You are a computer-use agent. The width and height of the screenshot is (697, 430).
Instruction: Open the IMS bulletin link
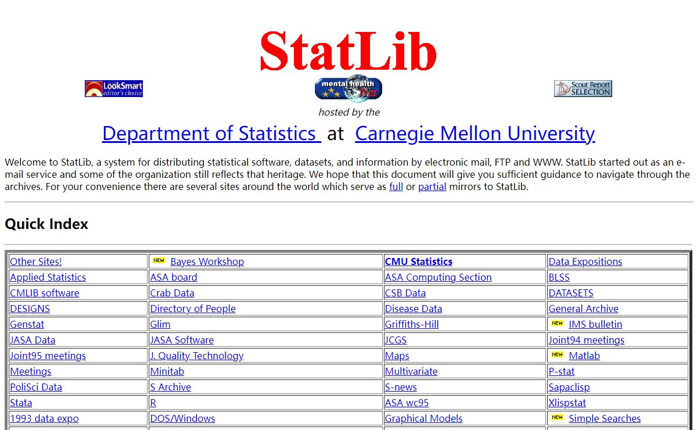pos(595,324)
